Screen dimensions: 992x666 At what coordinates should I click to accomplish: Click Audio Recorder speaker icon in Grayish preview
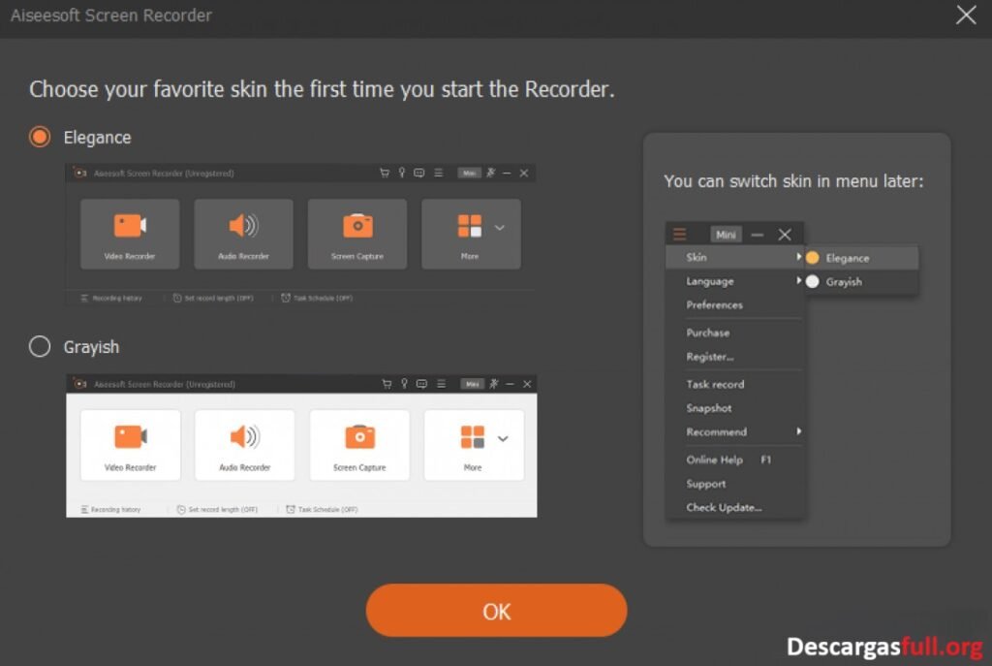tap(244, 437)
